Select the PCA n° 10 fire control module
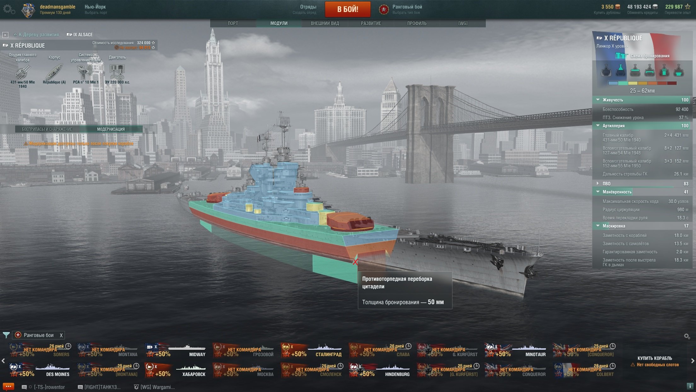Viewport: 696px width, 392px height. point(86,72)
